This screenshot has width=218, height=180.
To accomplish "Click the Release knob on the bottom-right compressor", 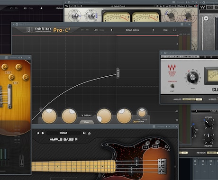I will [x=209, y=138].
